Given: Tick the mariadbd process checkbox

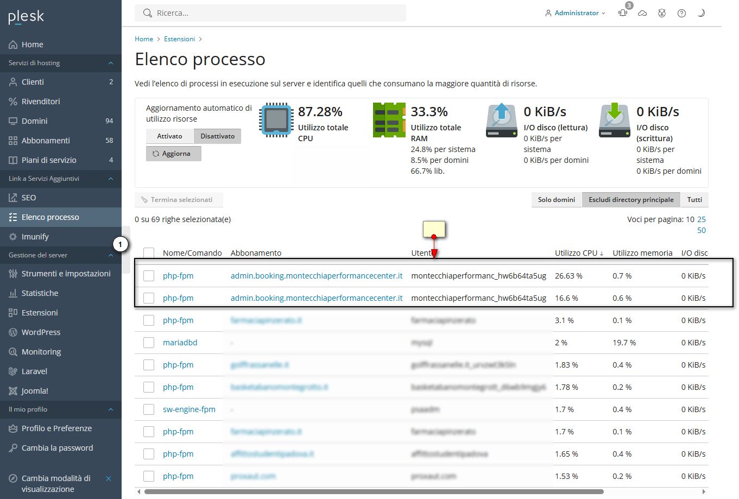Looking at the screenshot, I should pos(149,343).
